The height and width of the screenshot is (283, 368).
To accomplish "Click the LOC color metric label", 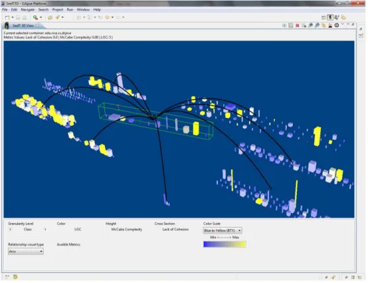I will [78, 230].
